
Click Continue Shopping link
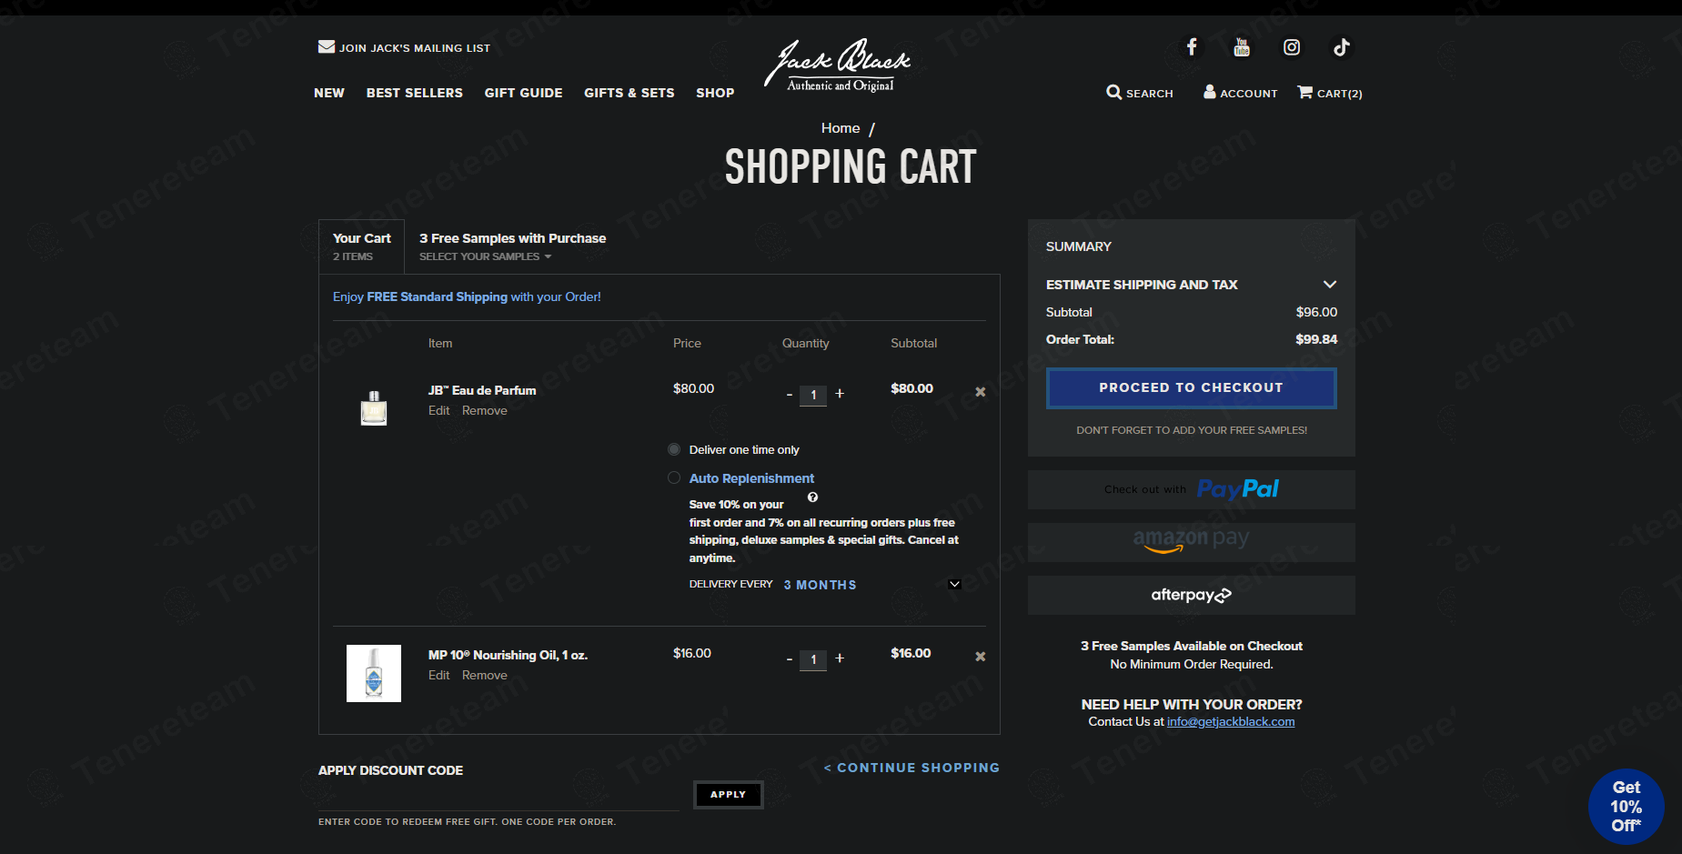[912, 768]
